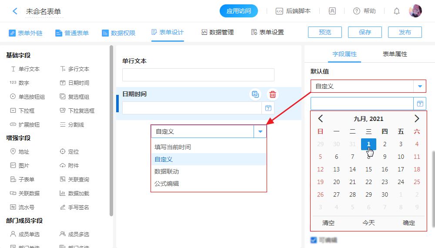
Task: Switch to the 表单属性 tab
Action: [x=395, y=54]
